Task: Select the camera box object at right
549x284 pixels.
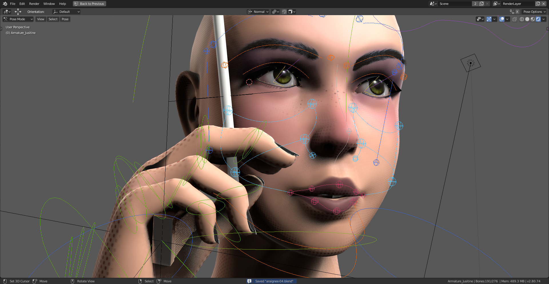Action: 470,63
